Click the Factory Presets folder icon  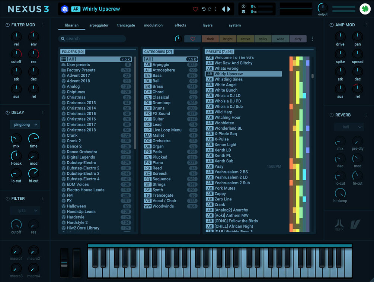pos(63,70)
